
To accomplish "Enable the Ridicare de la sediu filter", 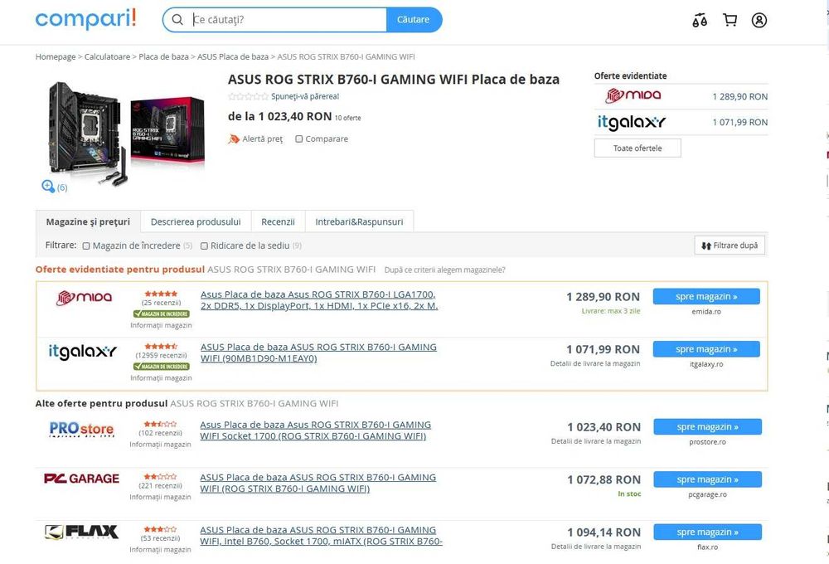I will 204,246.
